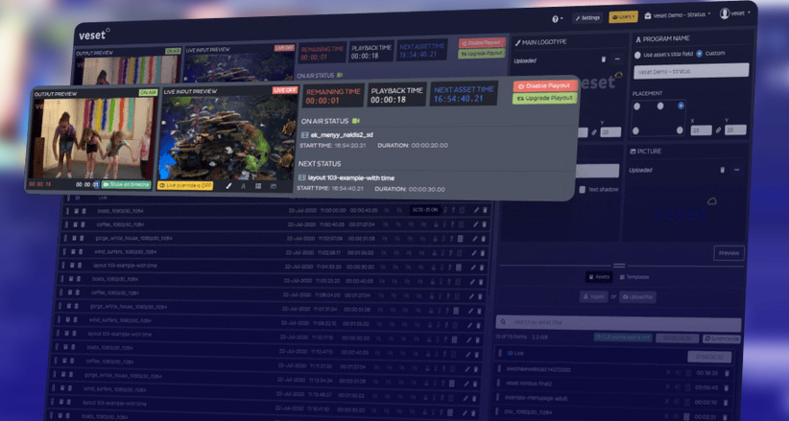
Task: Click the Live asset duration field 01:00:00:00
Action: click(x=709, y=357)
